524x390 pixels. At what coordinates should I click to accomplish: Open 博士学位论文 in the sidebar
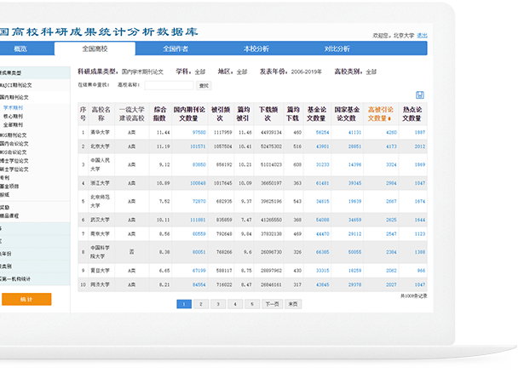pyautogui.click(x=14, y=161)
